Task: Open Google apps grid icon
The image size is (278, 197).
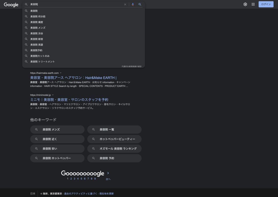Action: [253, 4]
